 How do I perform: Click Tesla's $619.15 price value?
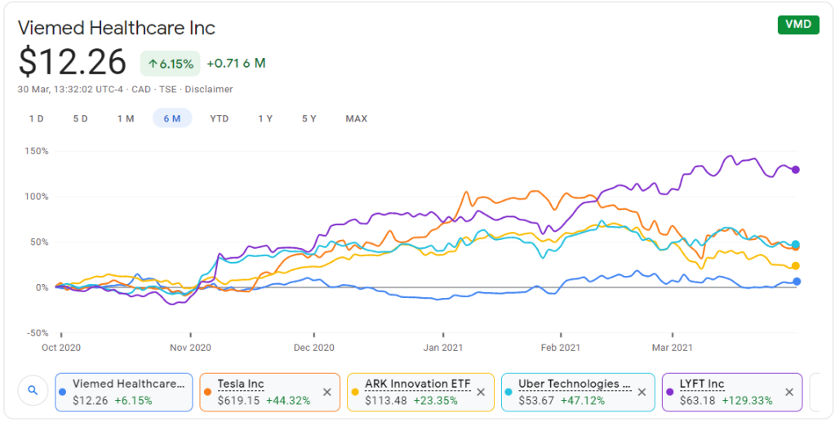click(x=237, y=400)
